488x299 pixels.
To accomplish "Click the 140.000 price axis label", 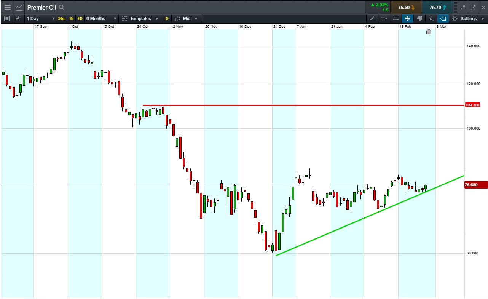I will [x=473, y=46].
